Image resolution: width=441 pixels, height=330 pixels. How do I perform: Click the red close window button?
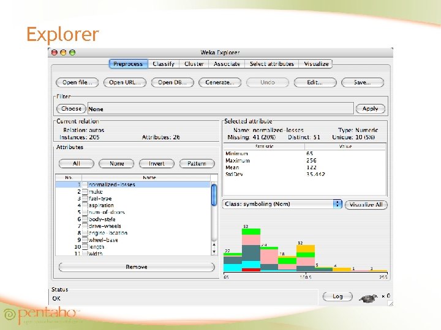pos(55,53)
